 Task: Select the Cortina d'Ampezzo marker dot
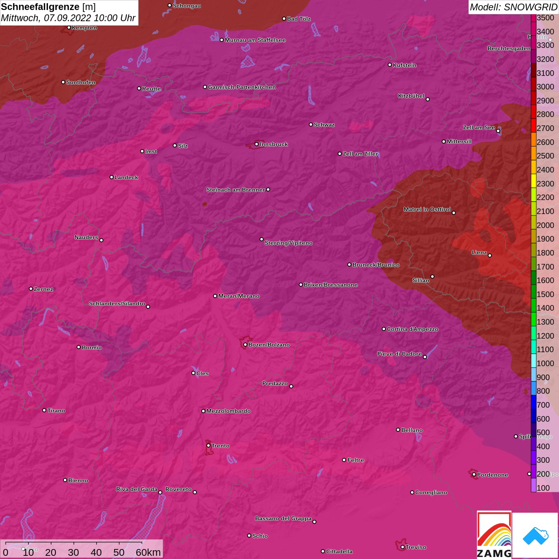[x=384, y=329]
